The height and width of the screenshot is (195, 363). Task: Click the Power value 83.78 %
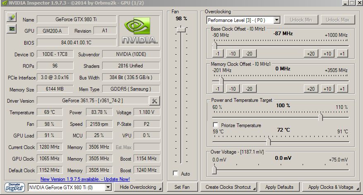click(99, 112)
